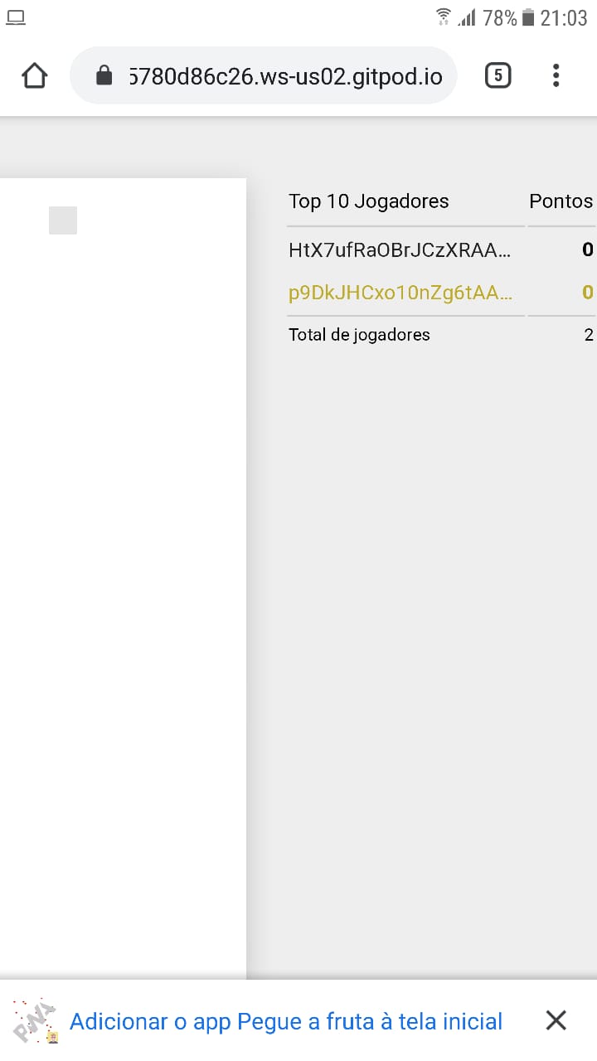Tap the clock showing 21:03
The width and height of the screenshot is (597, 1061).
[564, 17]
